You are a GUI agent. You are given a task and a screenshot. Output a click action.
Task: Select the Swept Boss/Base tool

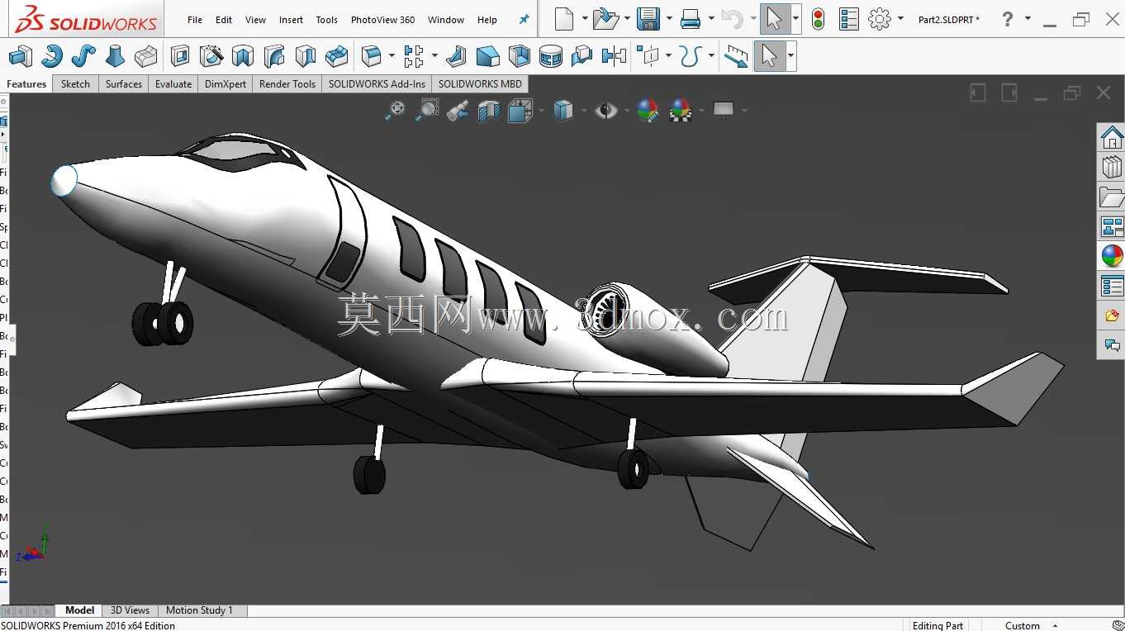pos(83,56)
